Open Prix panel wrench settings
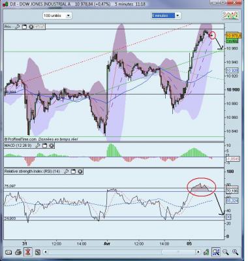 pos(17,27)
